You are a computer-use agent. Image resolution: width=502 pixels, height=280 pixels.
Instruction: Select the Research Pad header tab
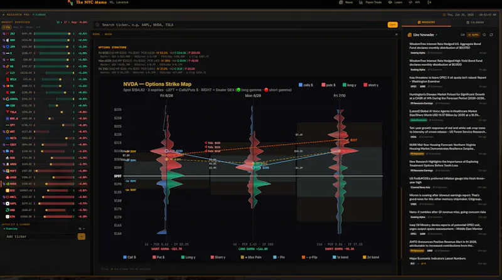(16, 14)
